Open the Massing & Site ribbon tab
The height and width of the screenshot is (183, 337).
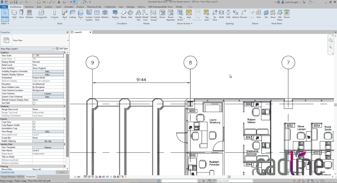94,7
